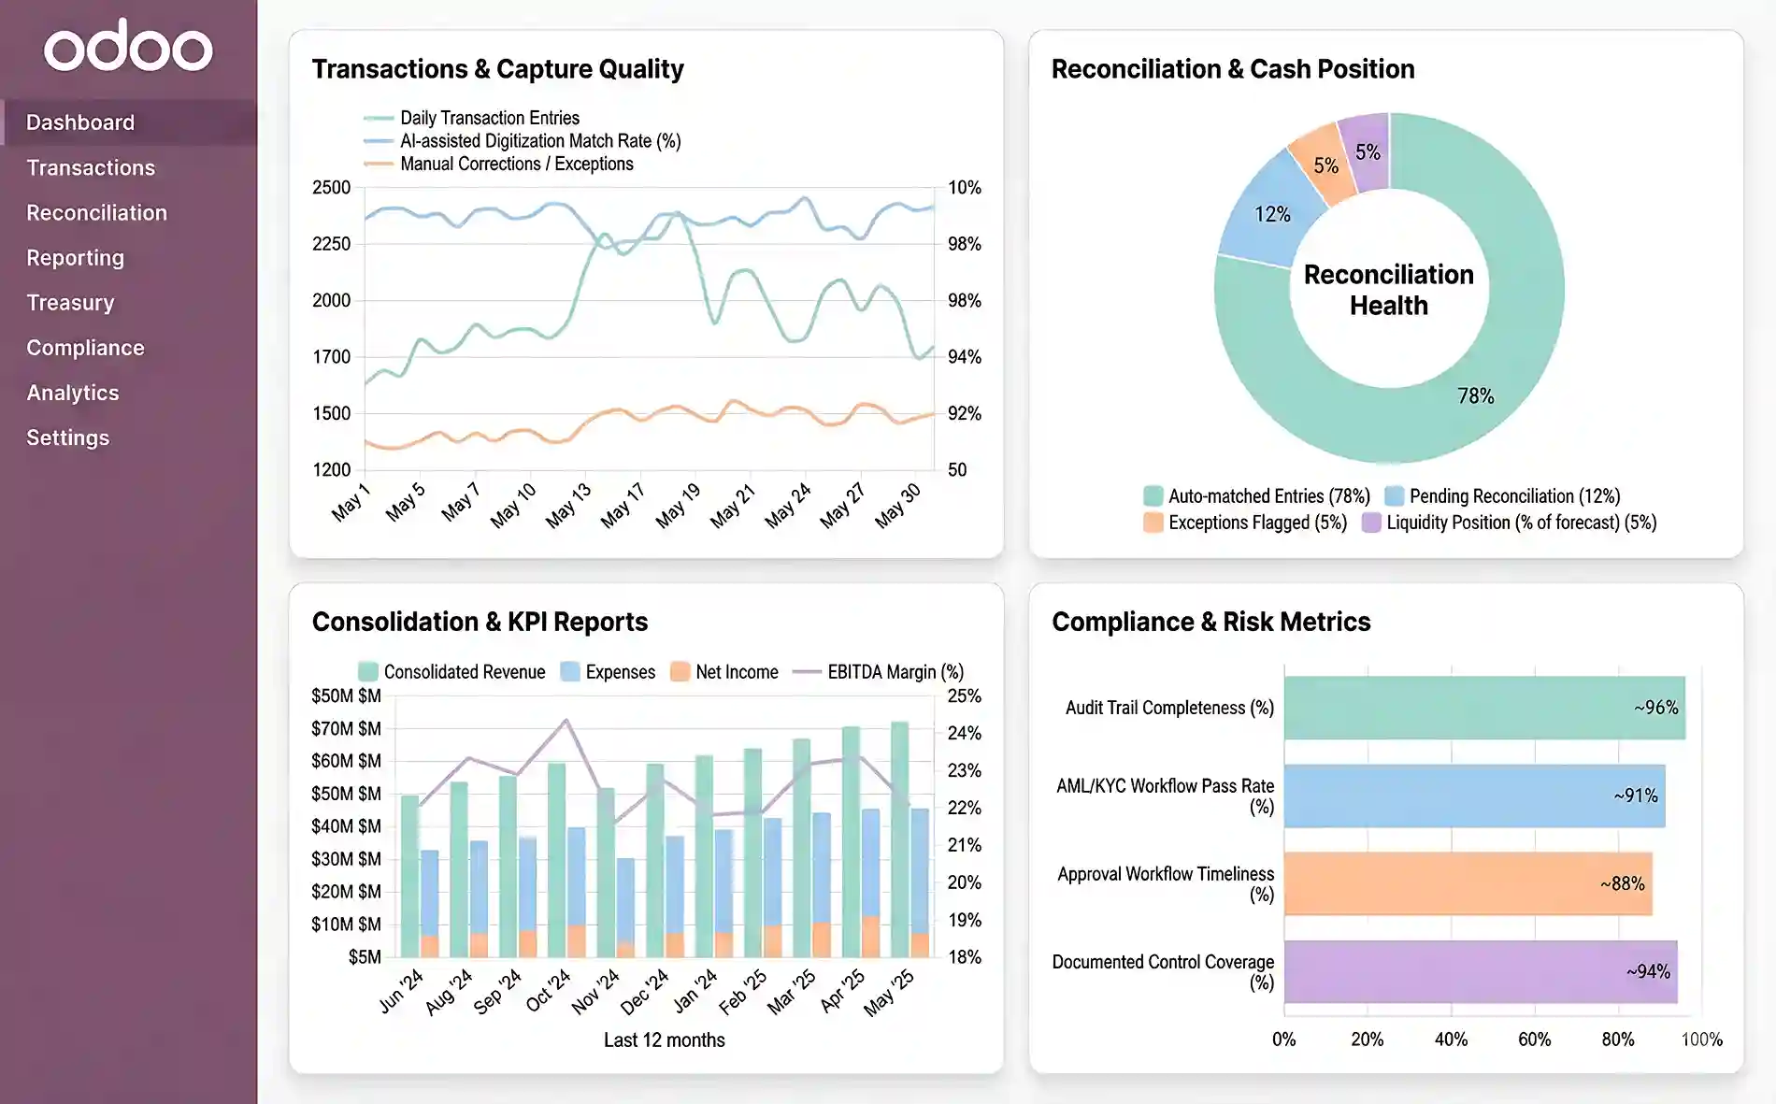Navigate to Transactions
This screenshot has width=1776, height=1104.
(91, 167)
